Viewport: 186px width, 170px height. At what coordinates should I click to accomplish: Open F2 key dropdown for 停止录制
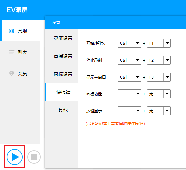[x=159, y=60]
